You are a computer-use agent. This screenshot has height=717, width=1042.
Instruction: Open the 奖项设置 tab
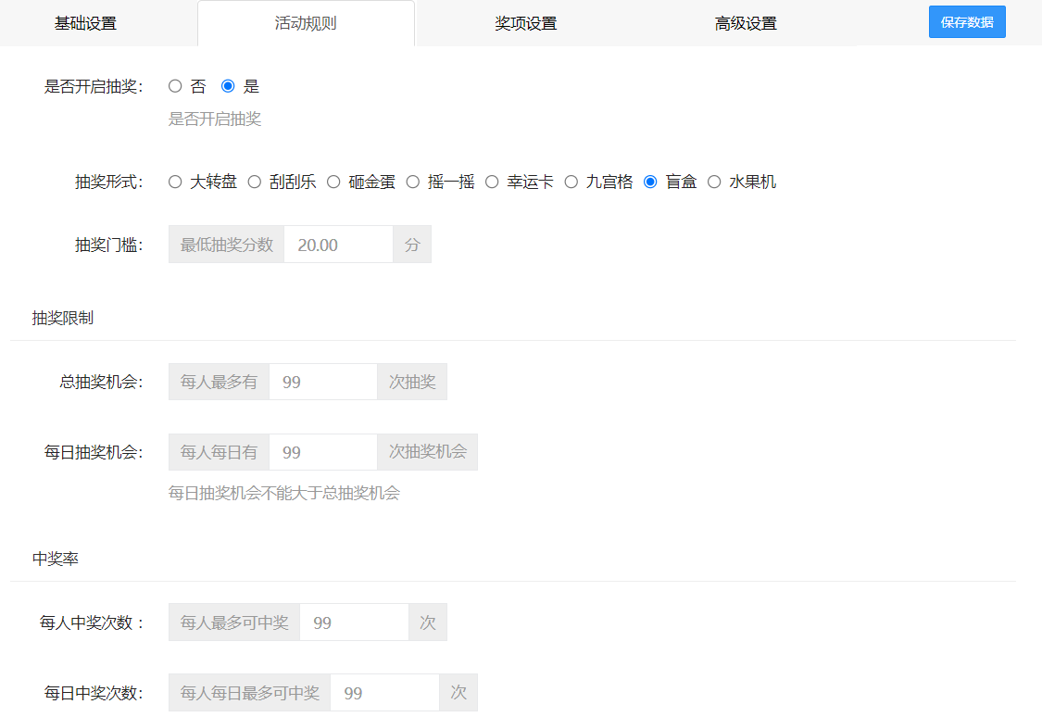[x=526, y=23]
